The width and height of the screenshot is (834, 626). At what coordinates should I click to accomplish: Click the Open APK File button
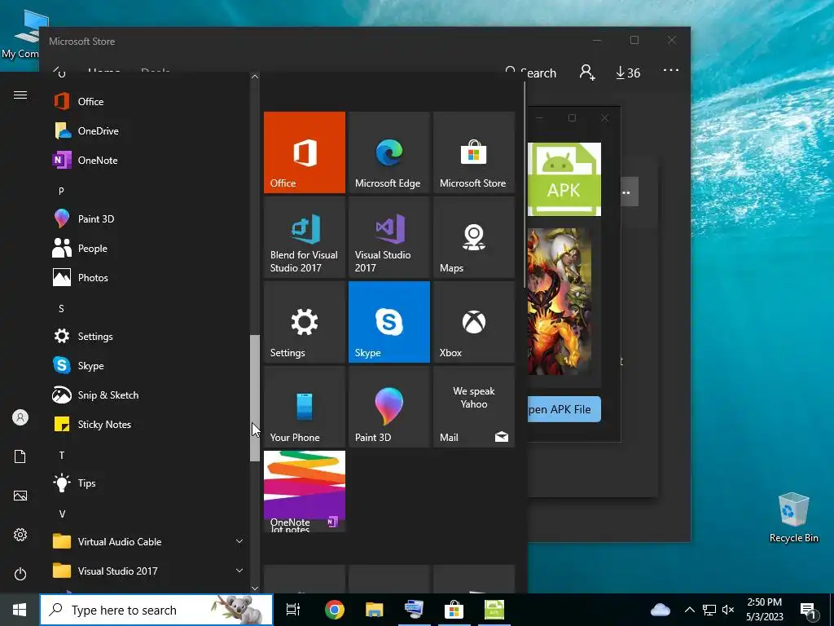coord(564,409)
